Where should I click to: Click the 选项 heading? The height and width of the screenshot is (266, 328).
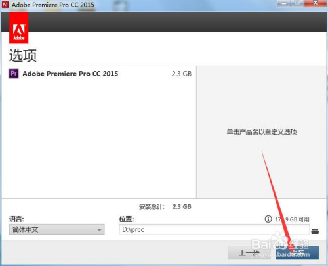23,55
